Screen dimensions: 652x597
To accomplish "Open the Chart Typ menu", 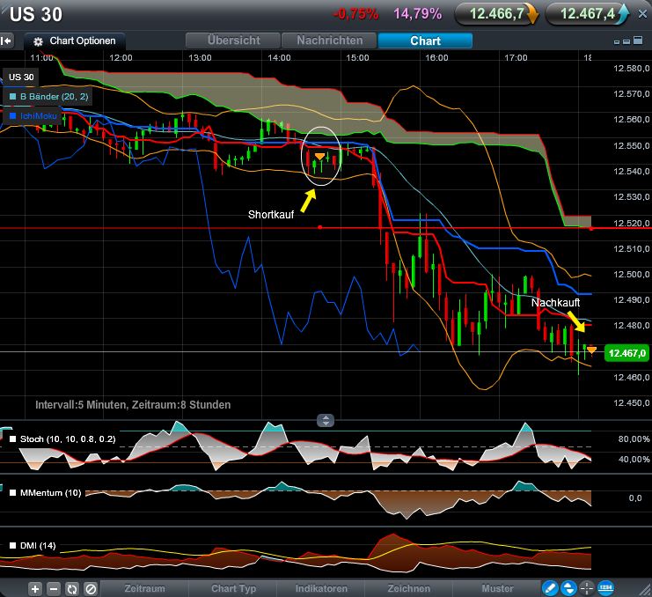I will [x=233, y=588].
